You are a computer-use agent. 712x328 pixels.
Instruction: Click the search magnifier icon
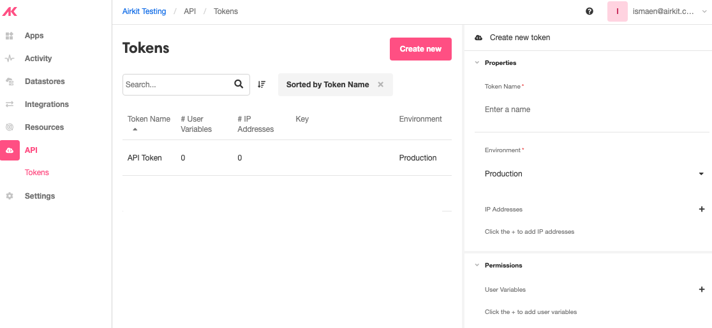point(239,84)
